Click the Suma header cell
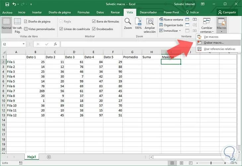Screen dimensions: 242x166 (151, 57)
